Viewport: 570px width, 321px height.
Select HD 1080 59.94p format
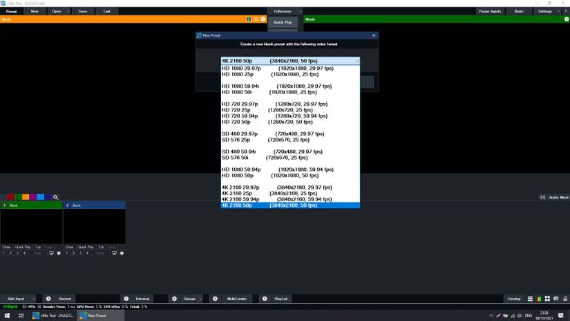click(290, 169)
